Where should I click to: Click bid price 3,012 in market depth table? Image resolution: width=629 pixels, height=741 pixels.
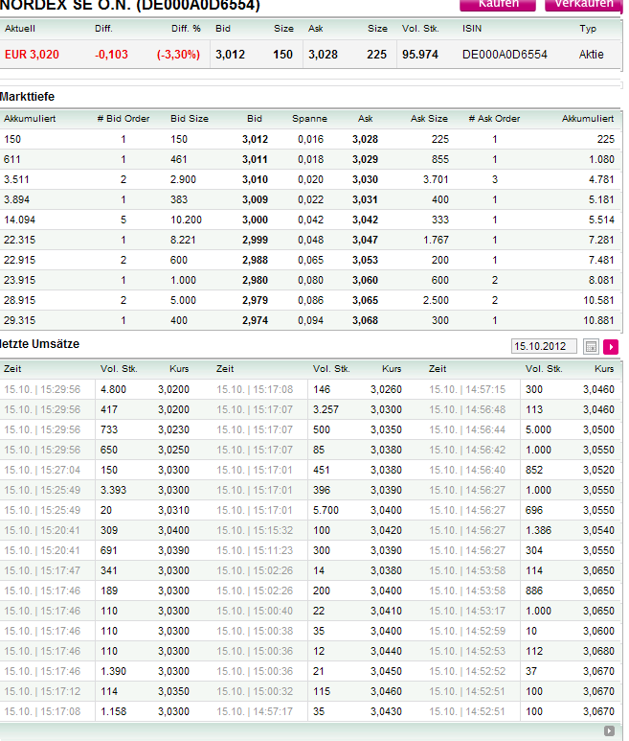255,139
